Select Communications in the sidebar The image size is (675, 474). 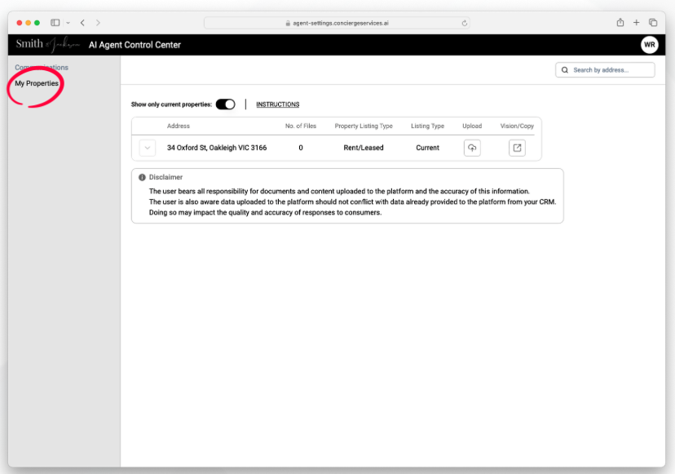click(x=42, y=67)
